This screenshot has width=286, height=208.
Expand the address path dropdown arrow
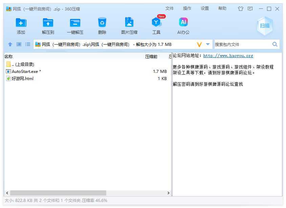pos(208,44)
